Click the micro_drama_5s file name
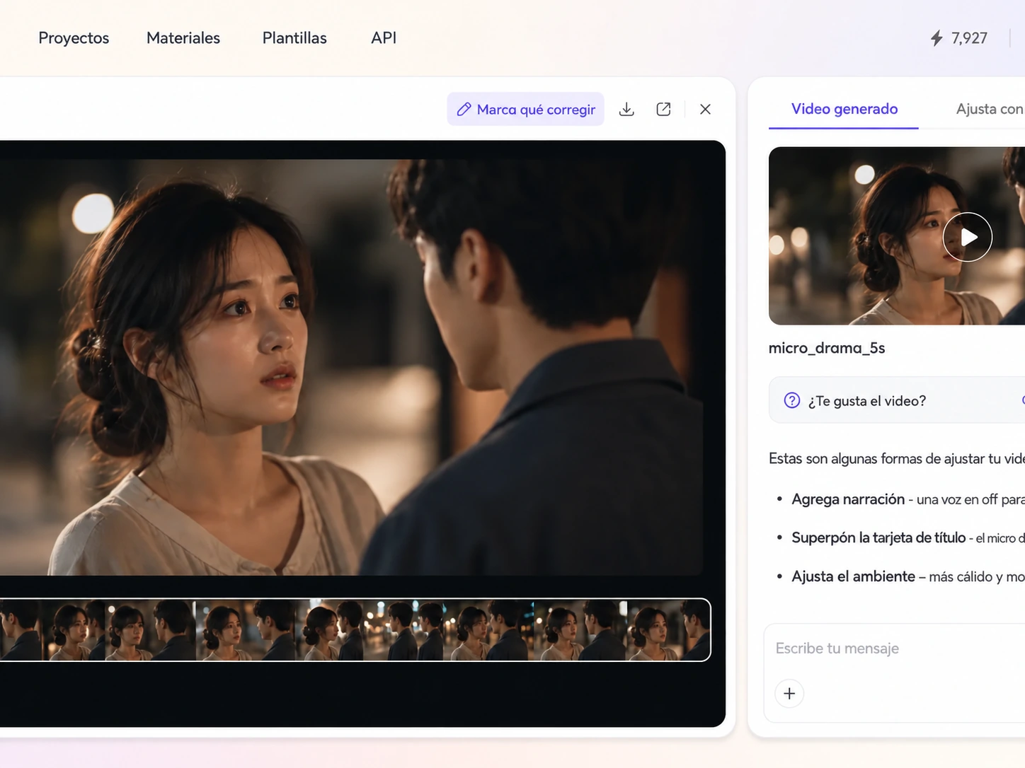Screen dimensions: 1025x768 [x=827, y=348]
